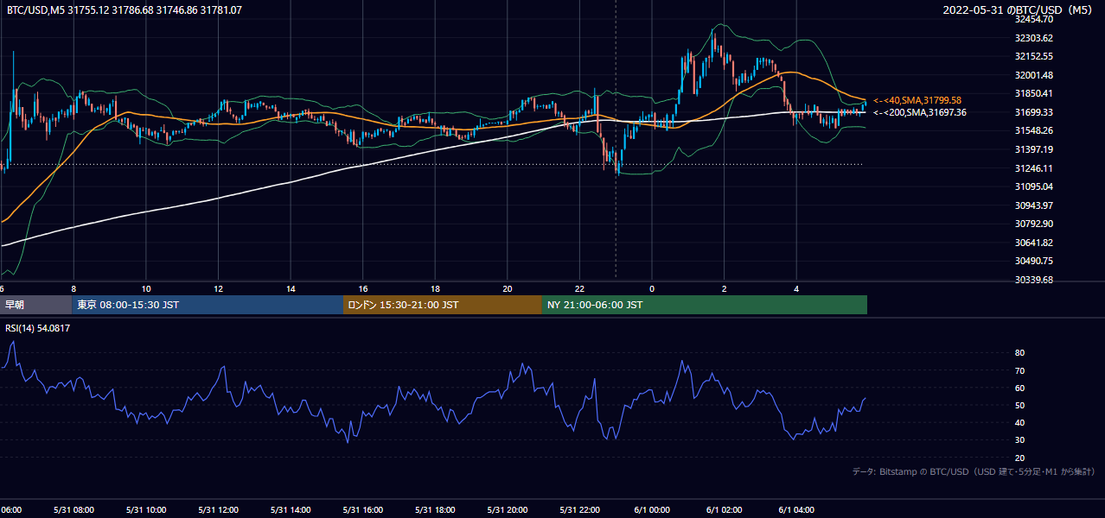Click the 6/1 00:00 time axis label
The width and height of the screenshot is (1105, 518).
pyautogui.click(x=652, y=510)
